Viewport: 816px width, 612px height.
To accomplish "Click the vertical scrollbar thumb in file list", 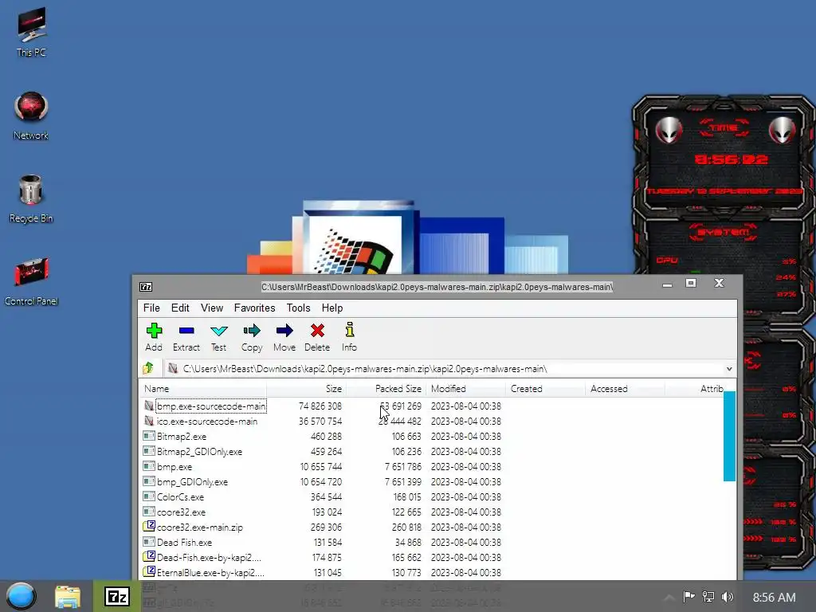I will (729, 436).
